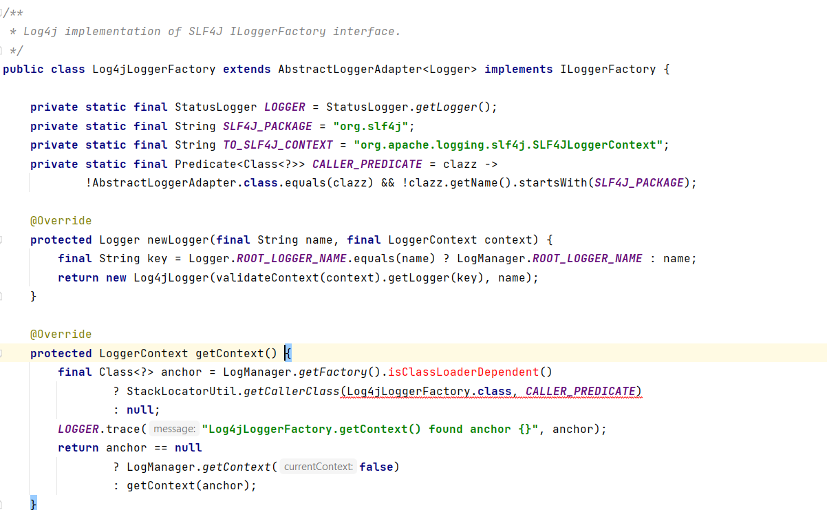Viewport: 827px width, 510px height.
Task: Click the TO_SLF4J_CONTEXT constant name
Action: 278,145
